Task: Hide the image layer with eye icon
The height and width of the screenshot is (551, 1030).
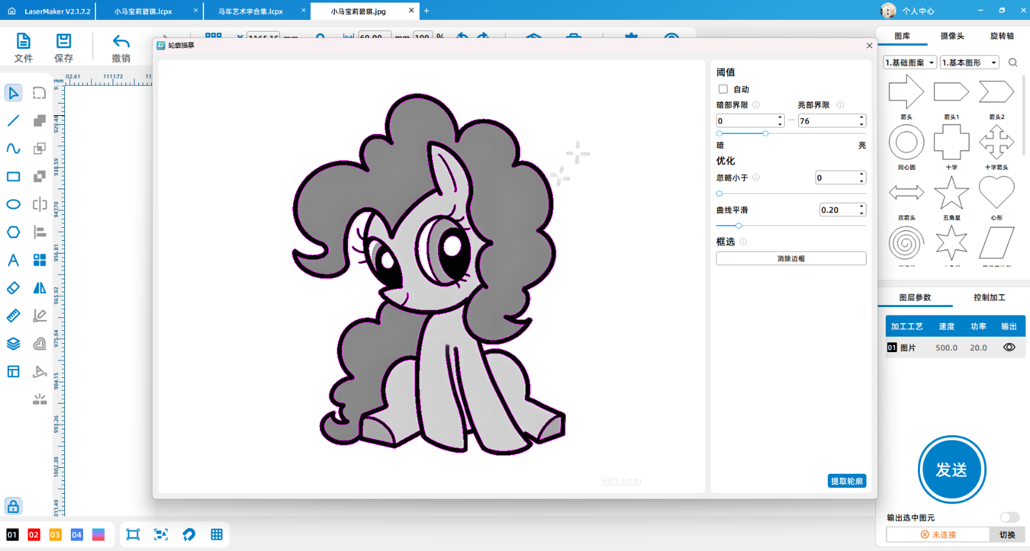Action: [x=1009, y=348]
